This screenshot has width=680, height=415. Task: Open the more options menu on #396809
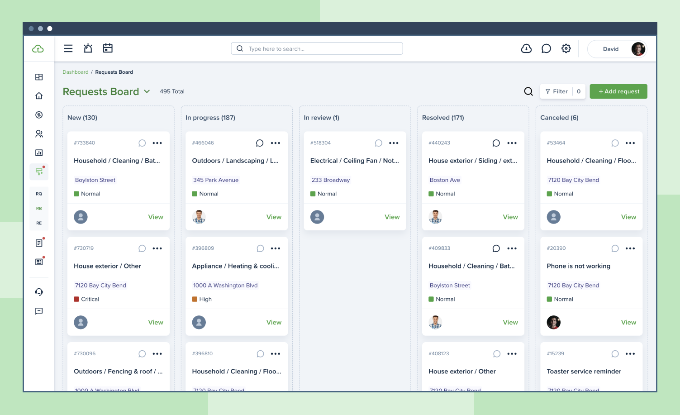[x=276, y=248]
